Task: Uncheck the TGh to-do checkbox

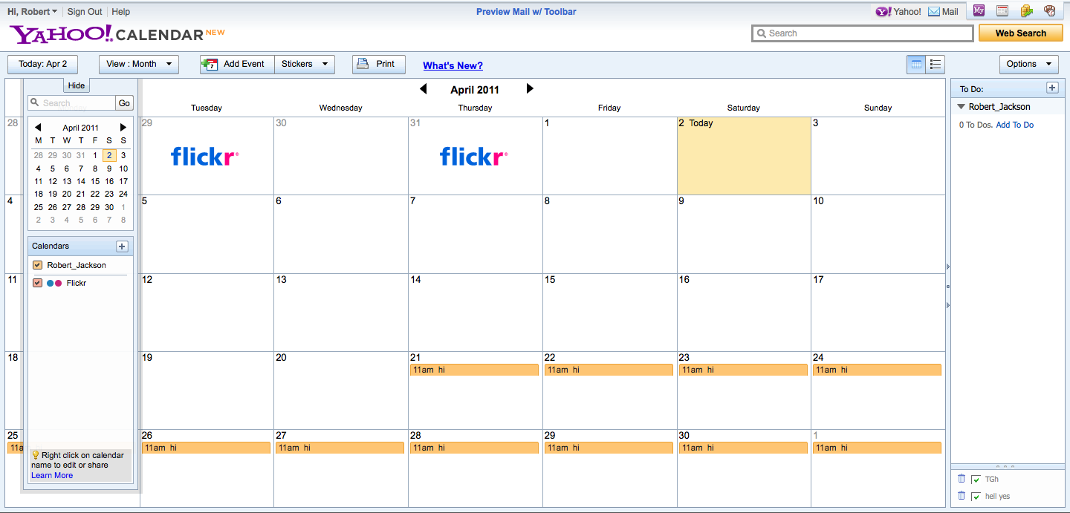Action: tap(976, 480)
